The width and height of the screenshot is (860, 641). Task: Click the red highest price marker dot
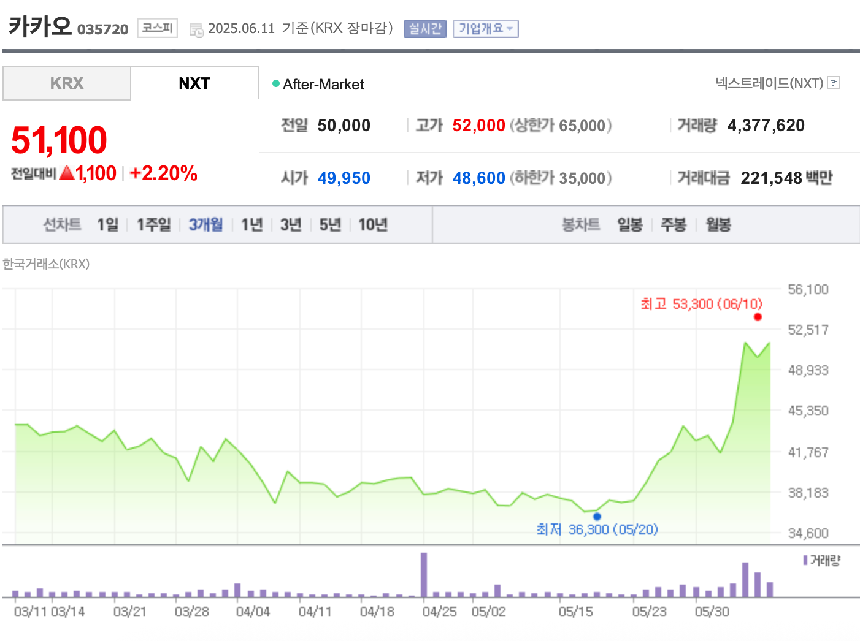coord(758,317)
